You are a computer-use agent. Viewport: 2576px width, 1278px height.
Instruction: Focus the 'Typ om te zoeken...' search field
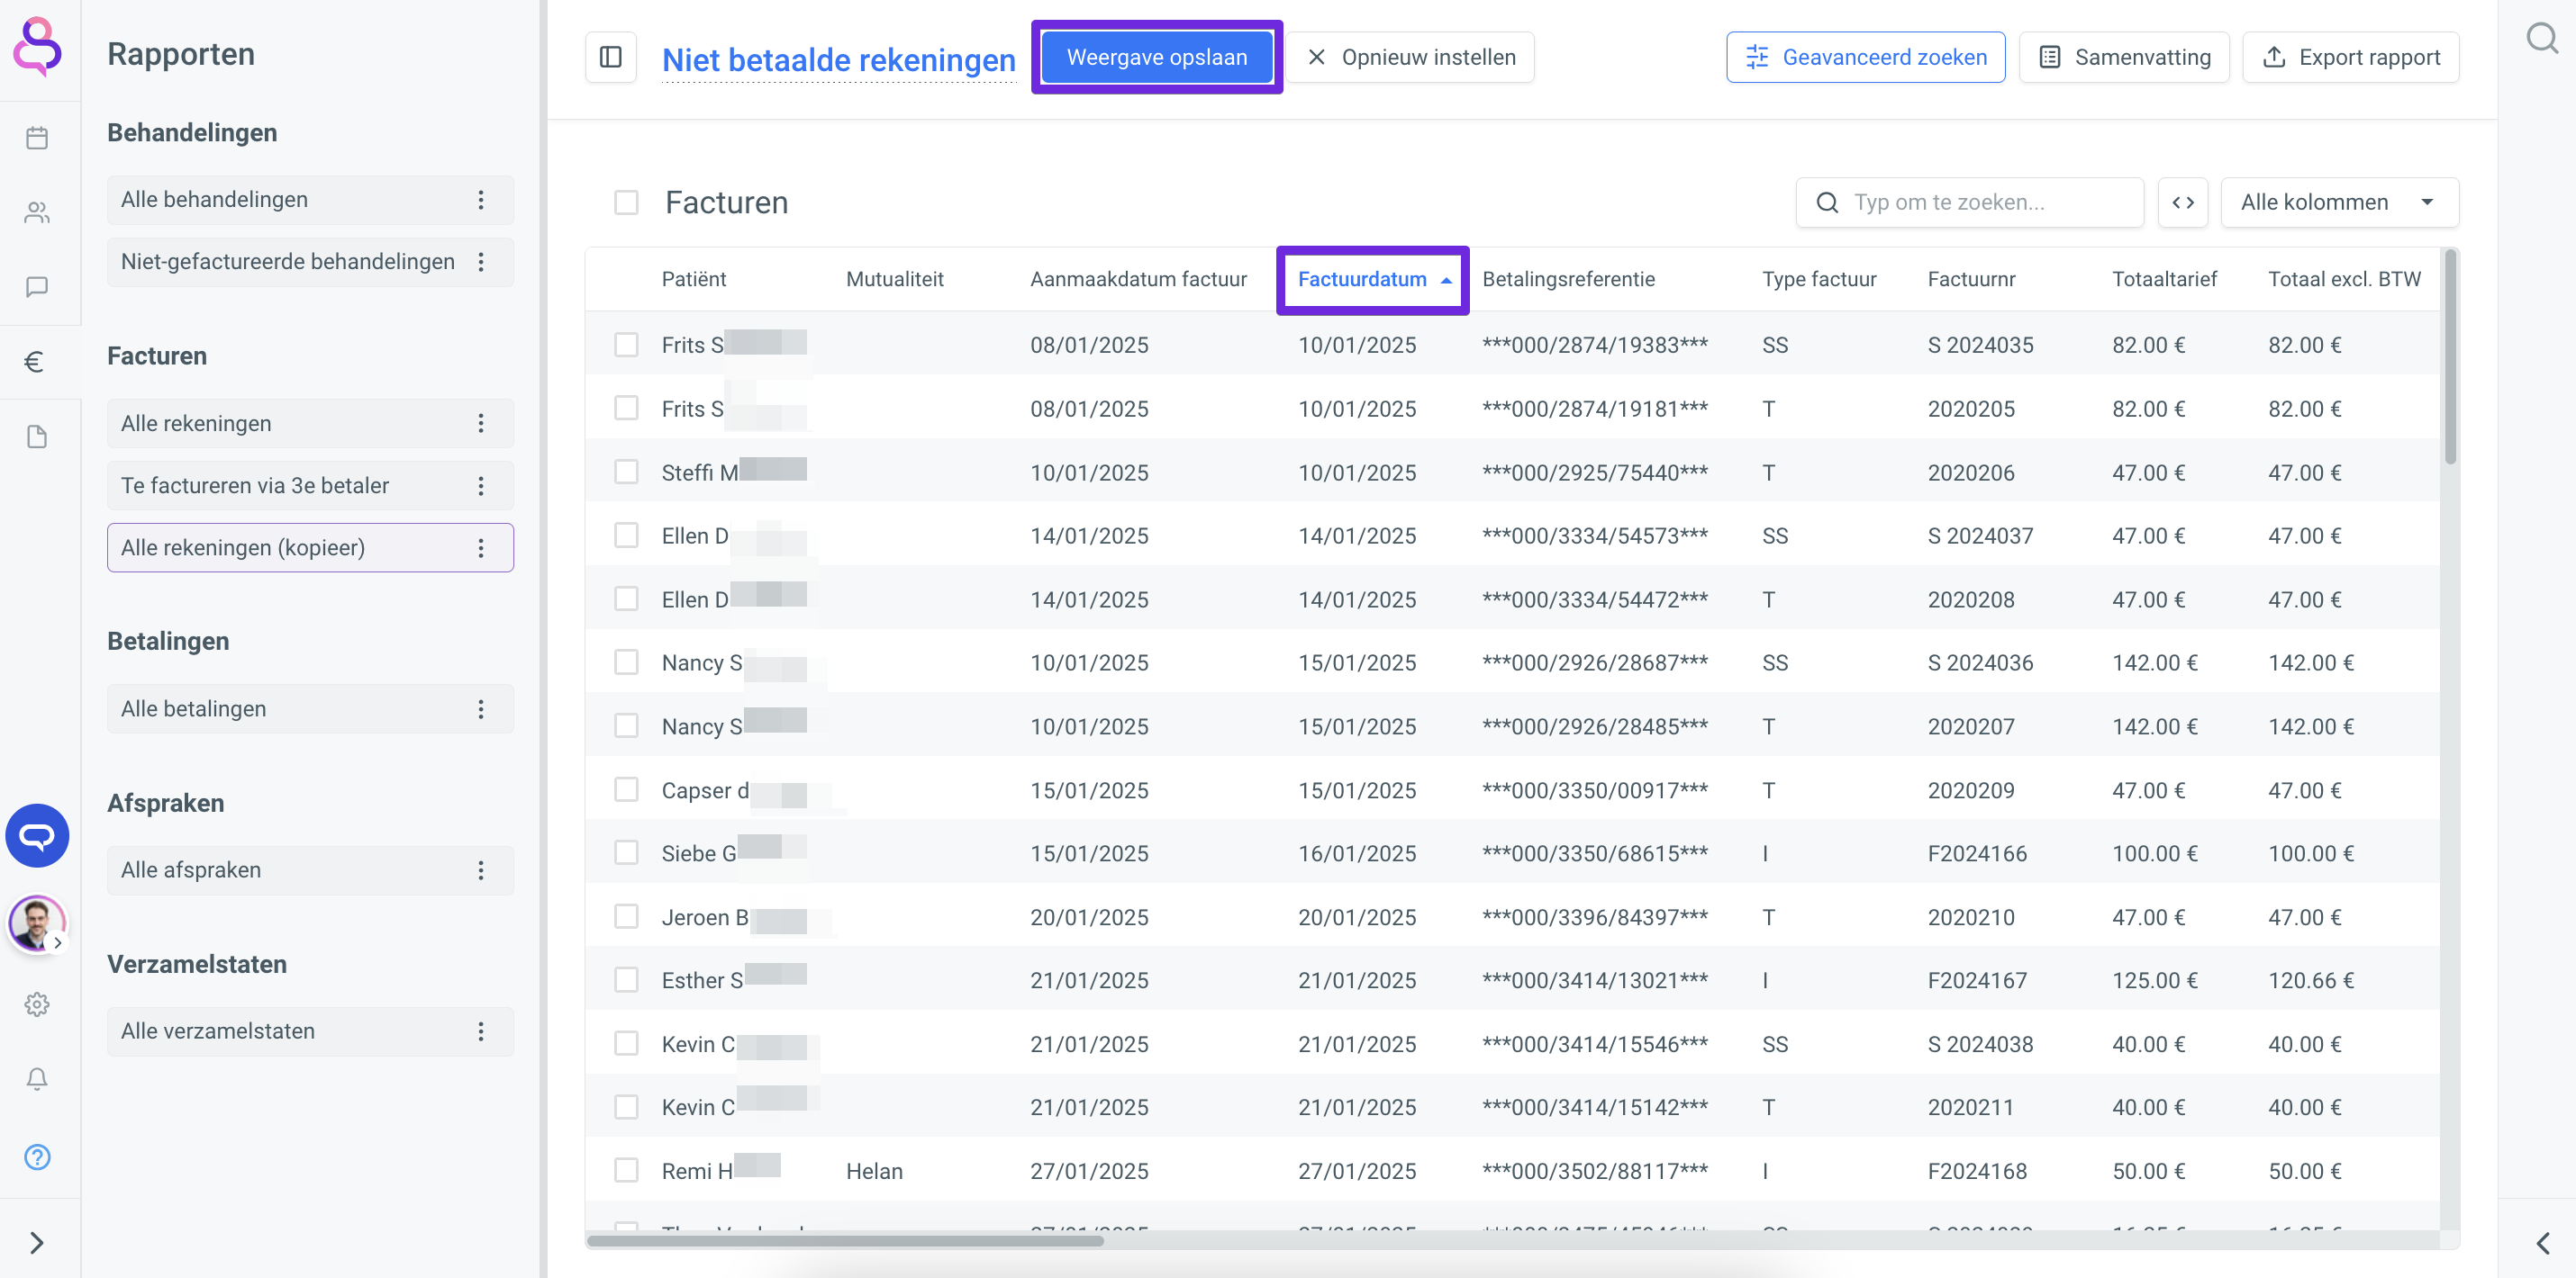click(x=1969, y=202)
